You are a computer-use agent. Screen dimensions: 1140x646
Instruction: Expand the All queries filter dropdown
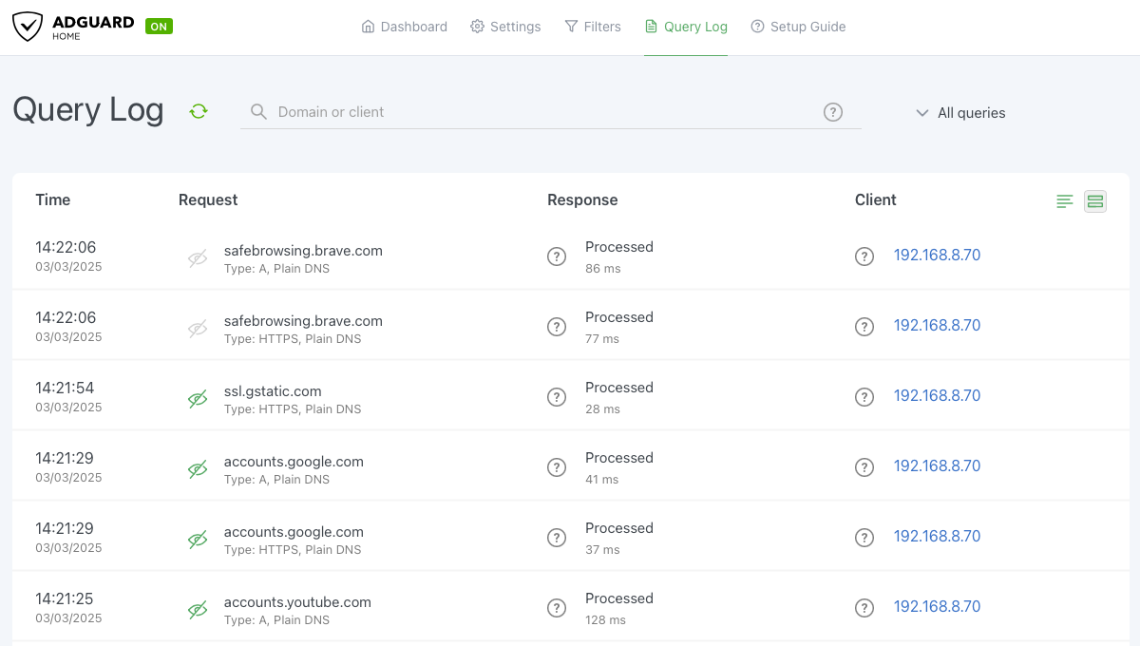pos(960,113)
